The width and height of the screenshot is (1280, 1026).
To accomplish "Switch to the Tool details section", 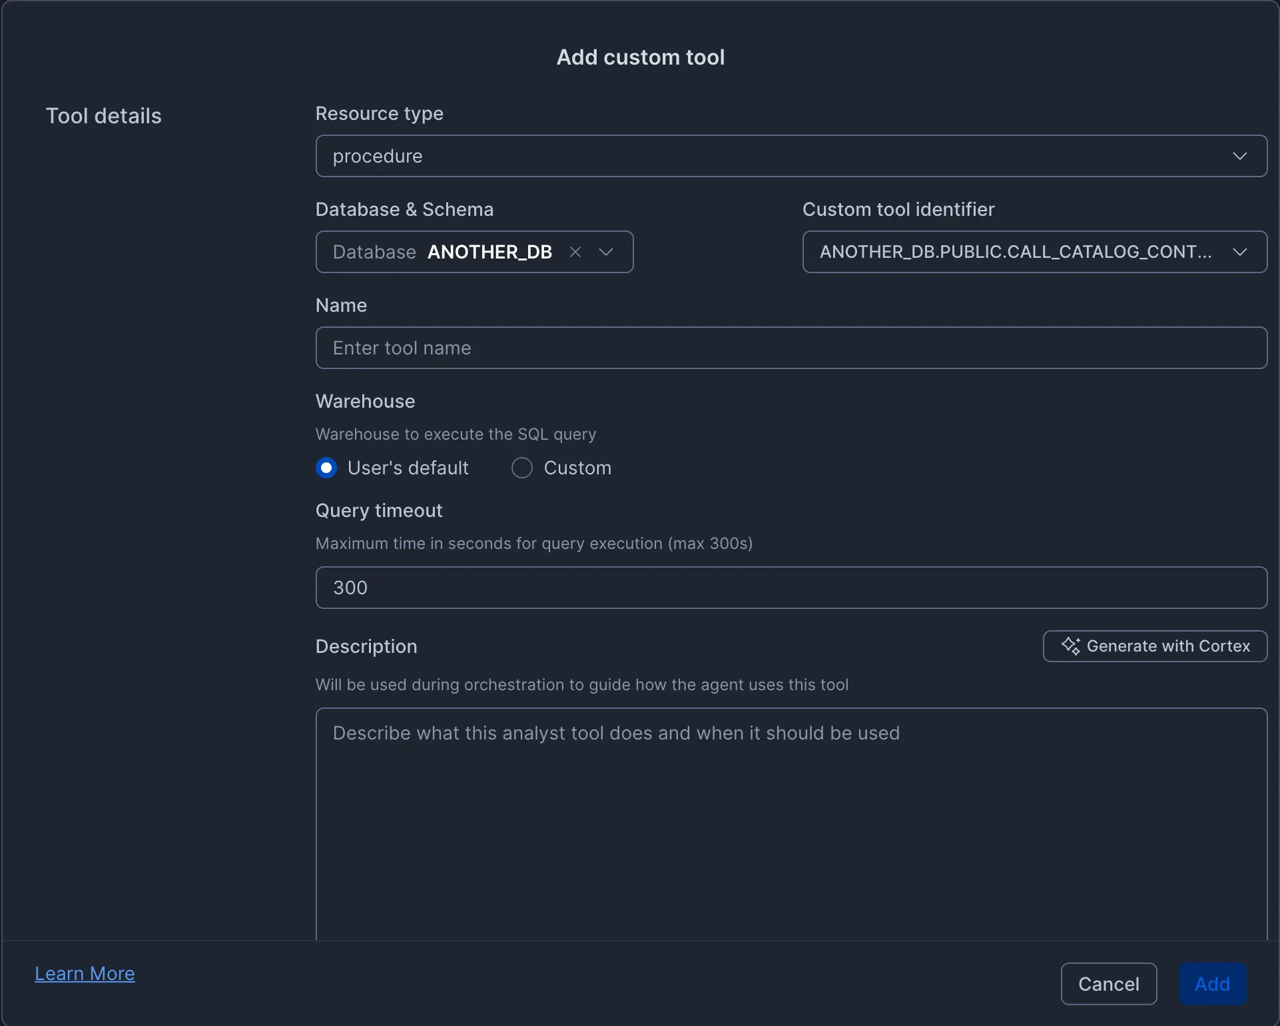I will [x=104, y=115].
